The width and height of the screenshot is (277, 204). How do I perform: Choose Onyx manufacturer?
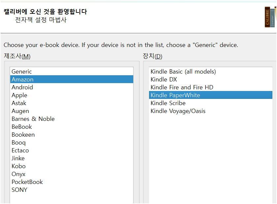coord(72,174)
